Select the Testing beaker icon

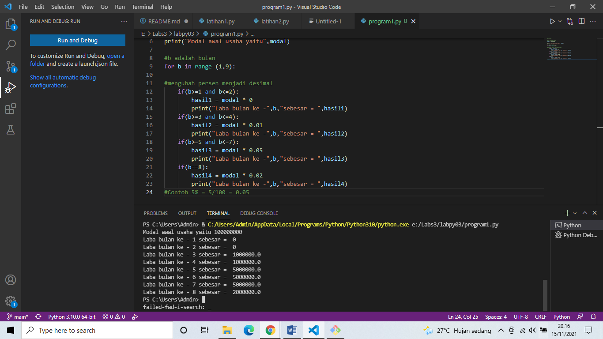(11, 130)
